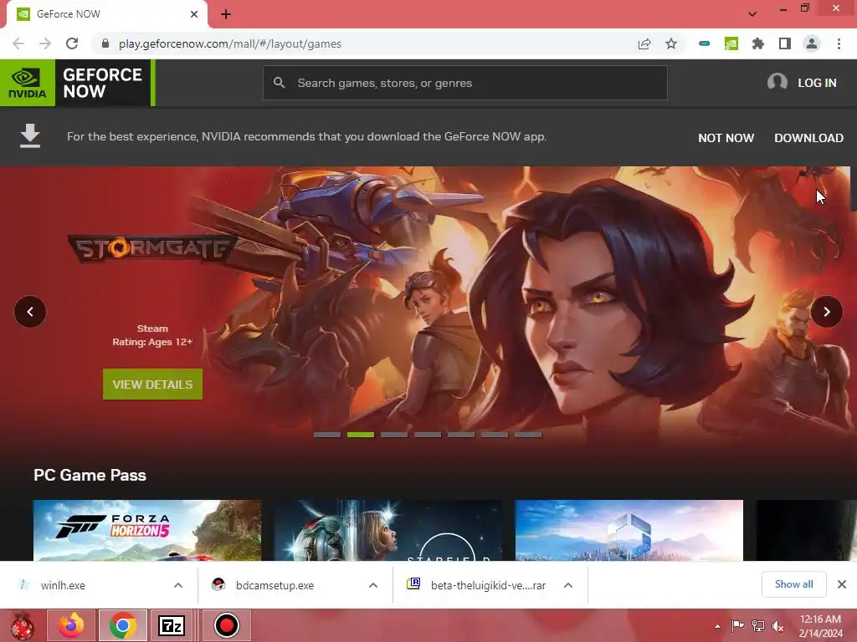The width and height of the screenshot is (857, 642).
Task: Open Firefox from taskbar
Action: coord(72,625)
